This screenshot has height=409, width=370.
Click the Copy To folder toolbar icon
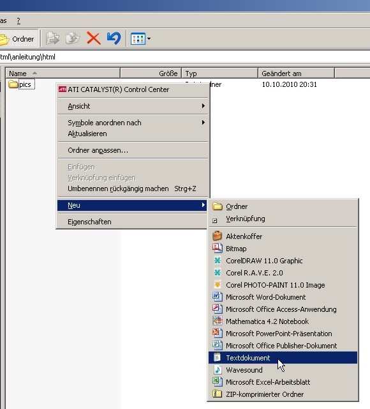pyautogui.click(x=73, y=38)
